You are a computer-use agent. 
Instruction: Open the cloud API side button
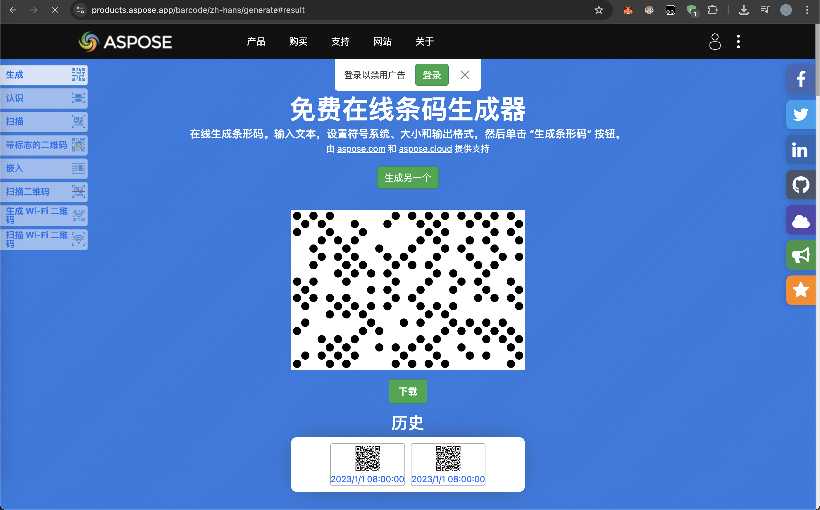click(x=801, y=220)
